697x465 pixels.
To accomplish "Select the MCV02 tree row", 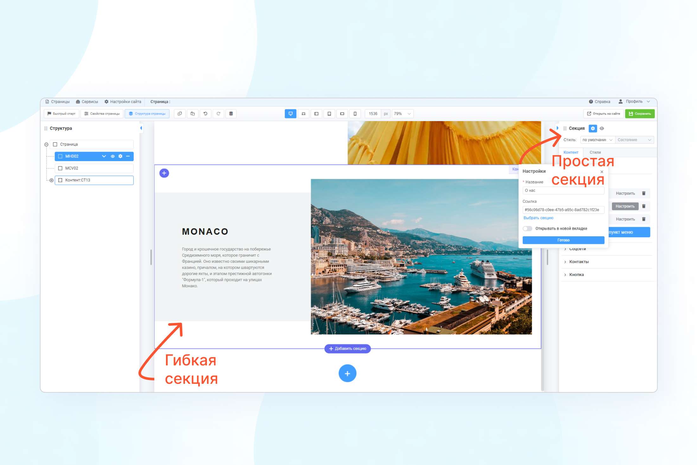I will [94, 168].
